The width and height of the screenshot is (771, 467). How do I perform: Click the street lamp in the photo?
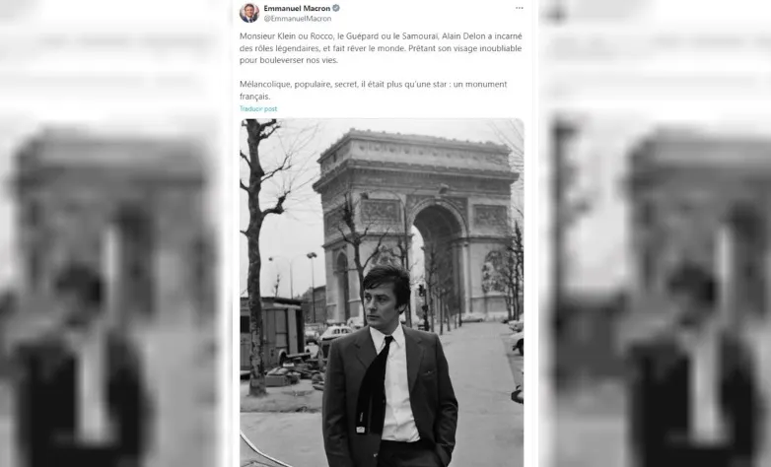313,288
